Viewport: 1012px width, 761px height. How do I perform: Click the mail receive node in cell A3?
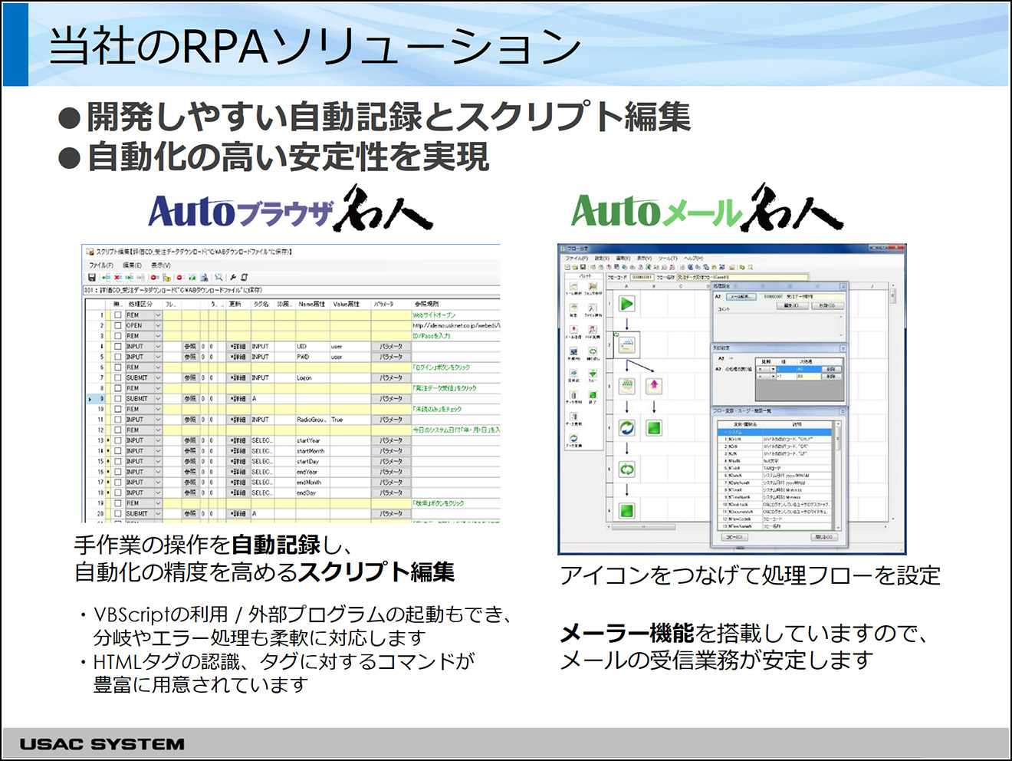[x=627, y=386]
